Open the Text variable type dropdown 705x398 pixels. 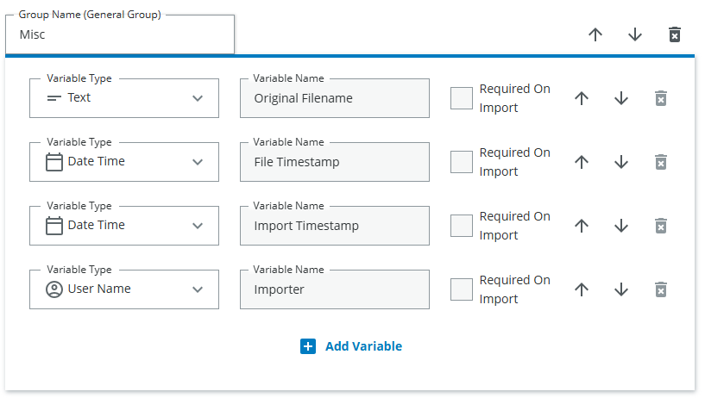[124, 98]
